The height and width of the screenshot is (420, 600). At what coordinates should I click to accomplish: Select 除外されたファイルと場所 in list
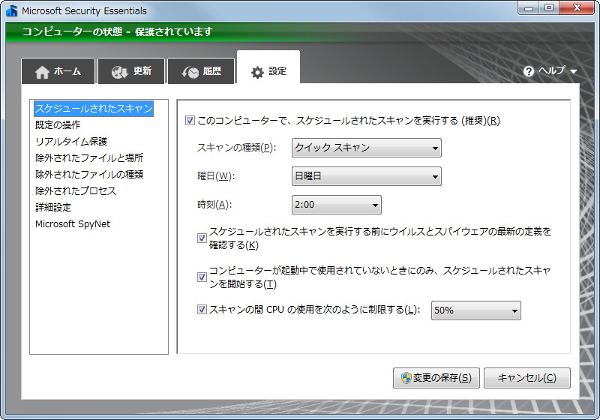click(x=89, y=158)
